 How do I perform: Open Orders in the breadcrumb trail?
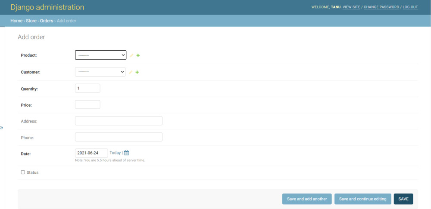coord(47,21)
